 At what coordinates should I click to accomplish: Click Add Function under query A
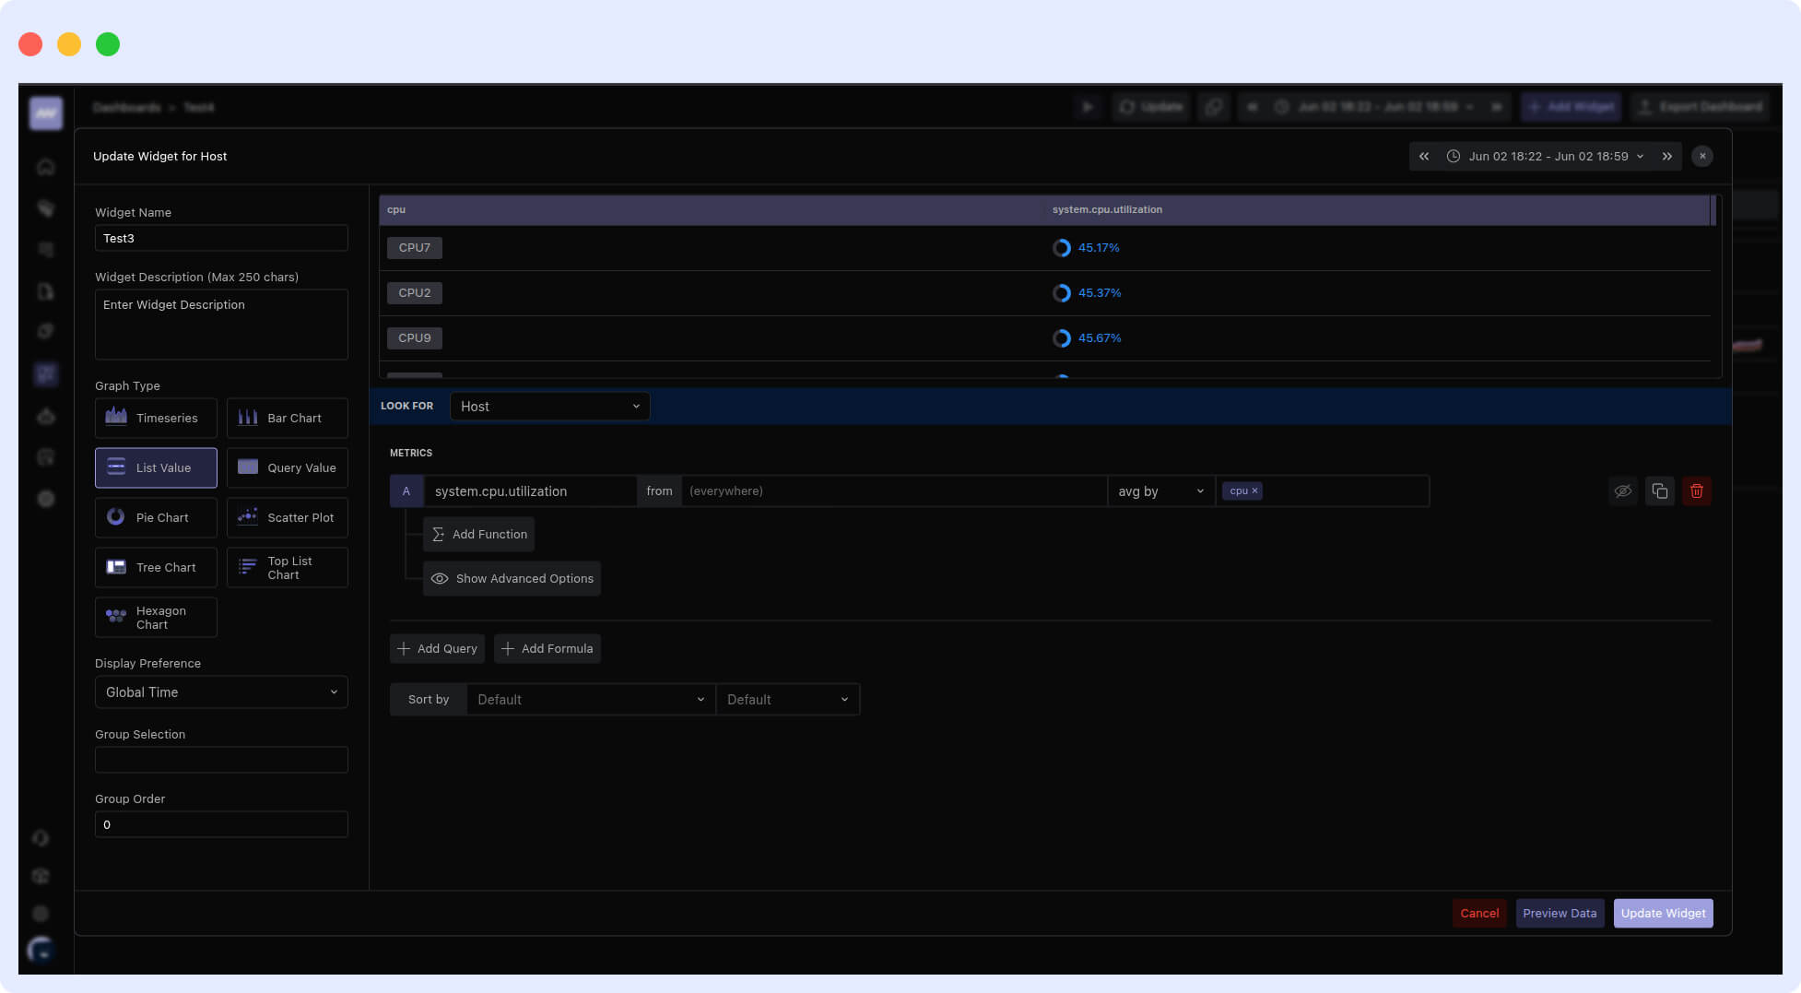pos(478,535)
